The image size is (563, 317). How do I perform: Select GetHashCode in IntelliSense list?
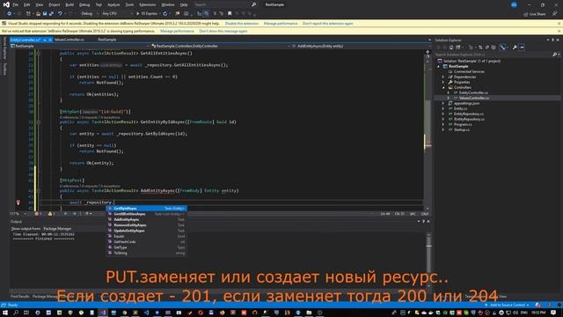coord(147,242)
